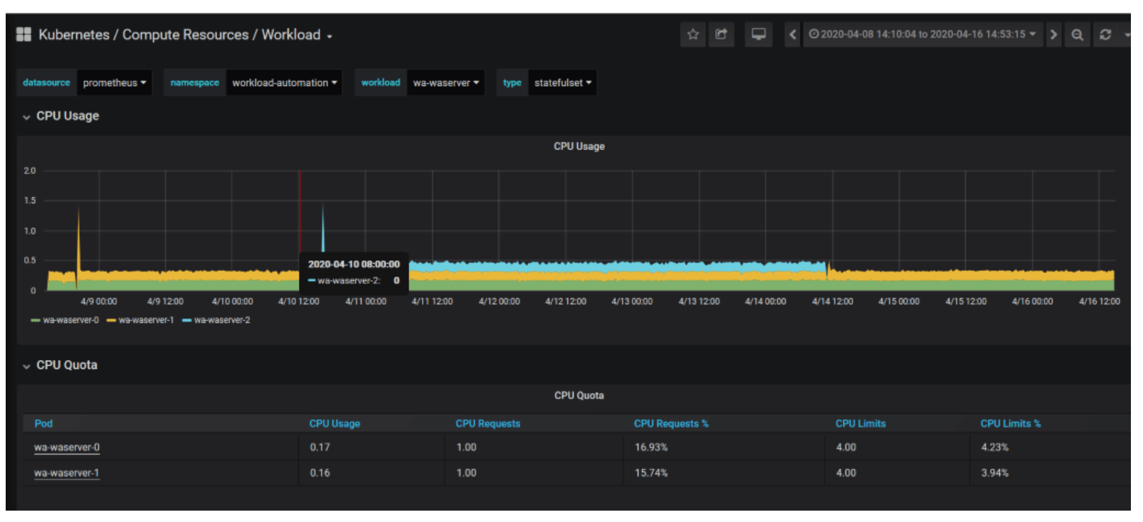Open the dashboard title dropdown
1143x522 pixels.
click(185, 35)
